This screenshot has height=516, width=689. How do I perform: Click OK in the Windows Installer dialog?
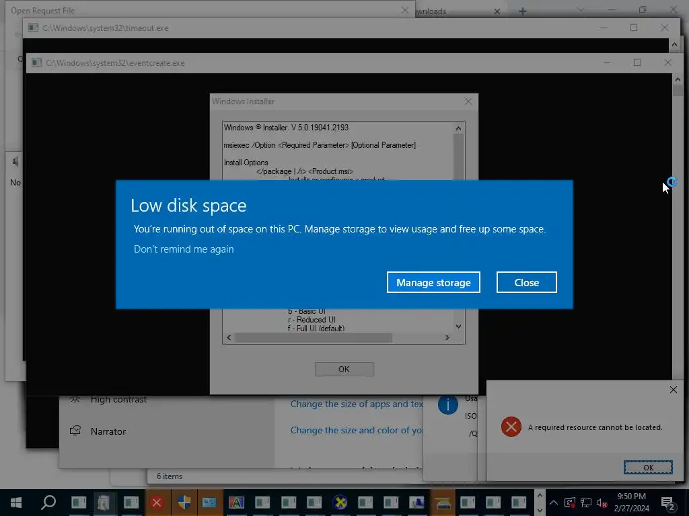pos(344,369)
